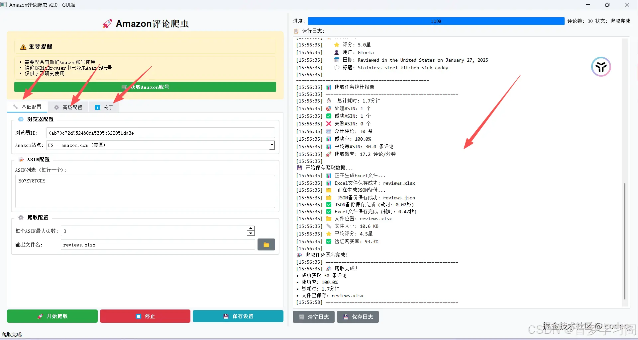Click the title text 'Stainless steel kitchen sink caddy'
638x340 pixels.
pos(403,68)
